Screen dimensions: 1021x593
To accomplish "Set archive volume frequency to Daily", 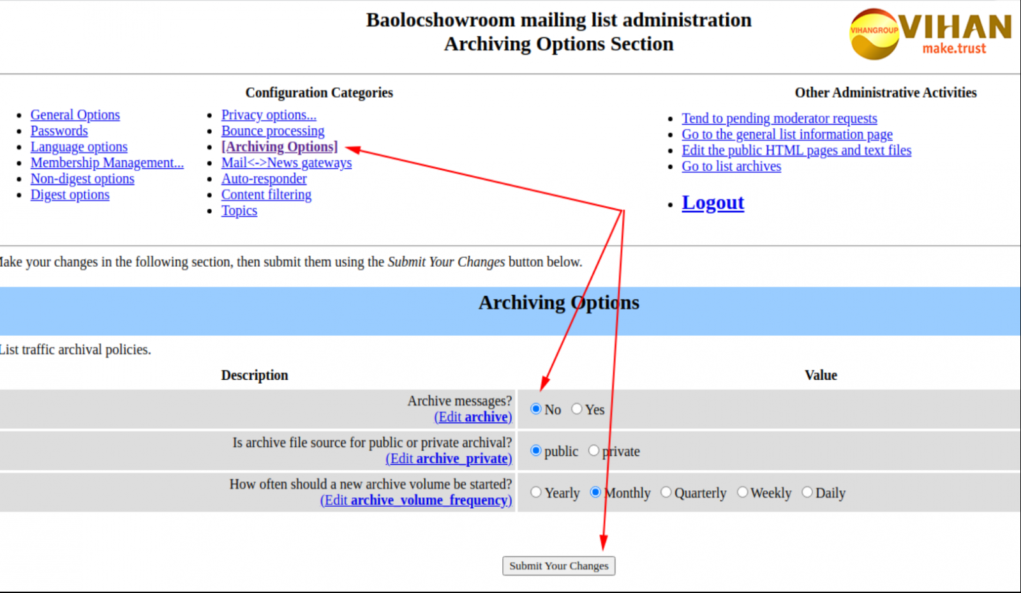I will click(x=807, y=492).
